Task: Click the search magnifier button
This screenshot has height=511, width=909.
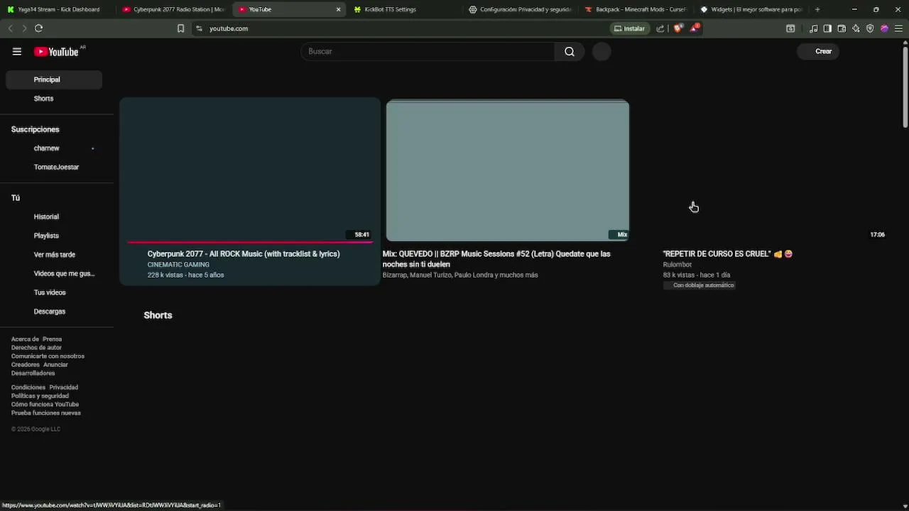Action: click(570, 51)
